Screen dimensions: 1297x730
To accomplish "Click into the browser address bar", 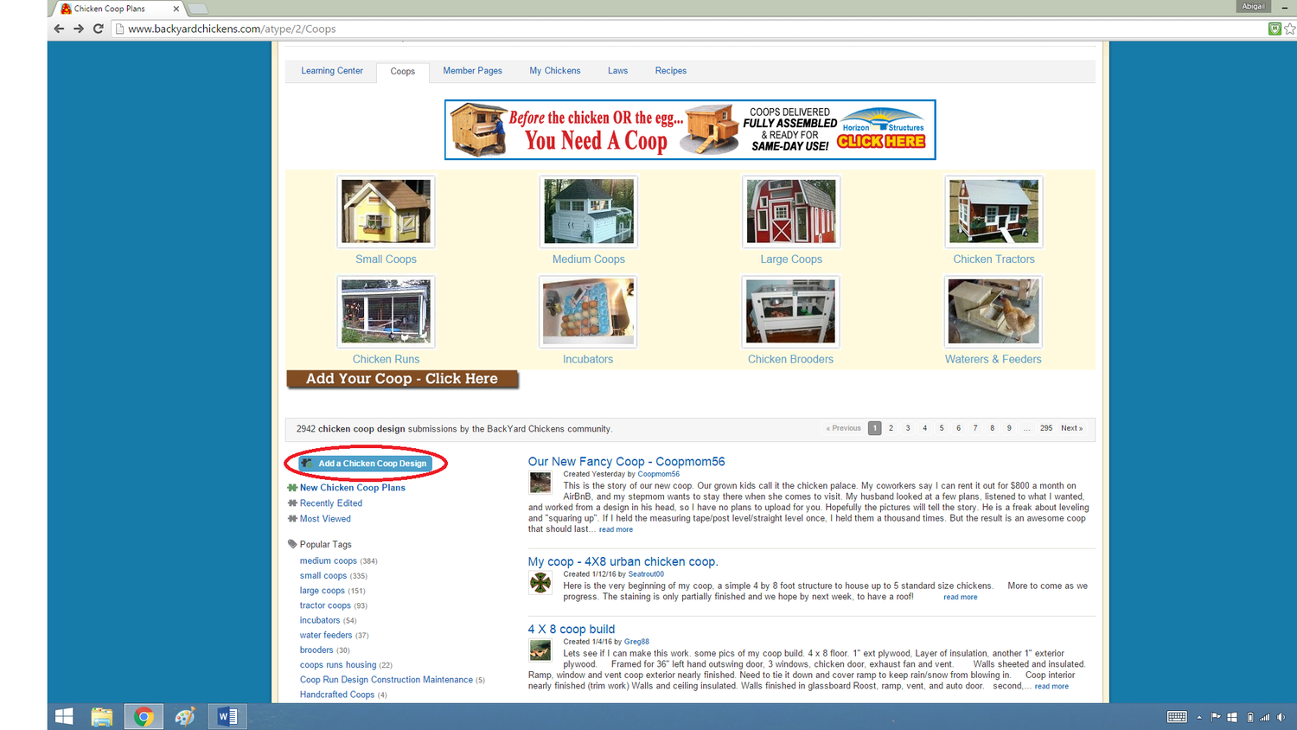I will coord(605,29).
